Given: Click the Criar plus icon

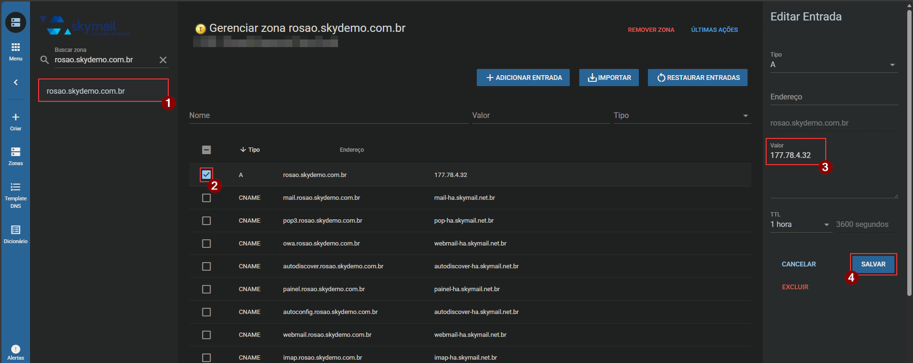Looking at the screenshot, I should tap(16, 118).
